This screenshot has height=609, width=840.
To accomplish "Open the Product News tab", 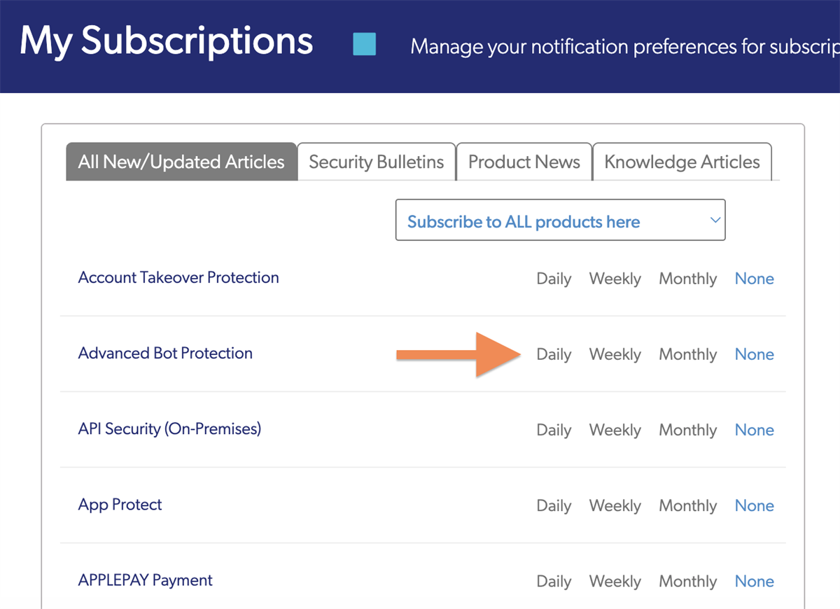I will click(524, 162).
